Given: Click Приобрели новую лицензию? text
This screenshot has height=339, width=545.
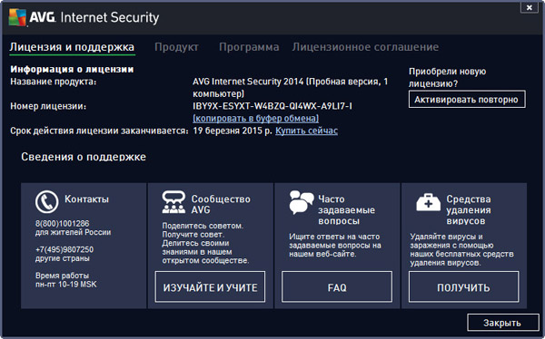Looking at the screenshot, I should click(447, 77).
